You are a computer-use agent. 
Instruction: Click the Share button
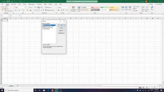pyautogui.click(x=151, y=4)
